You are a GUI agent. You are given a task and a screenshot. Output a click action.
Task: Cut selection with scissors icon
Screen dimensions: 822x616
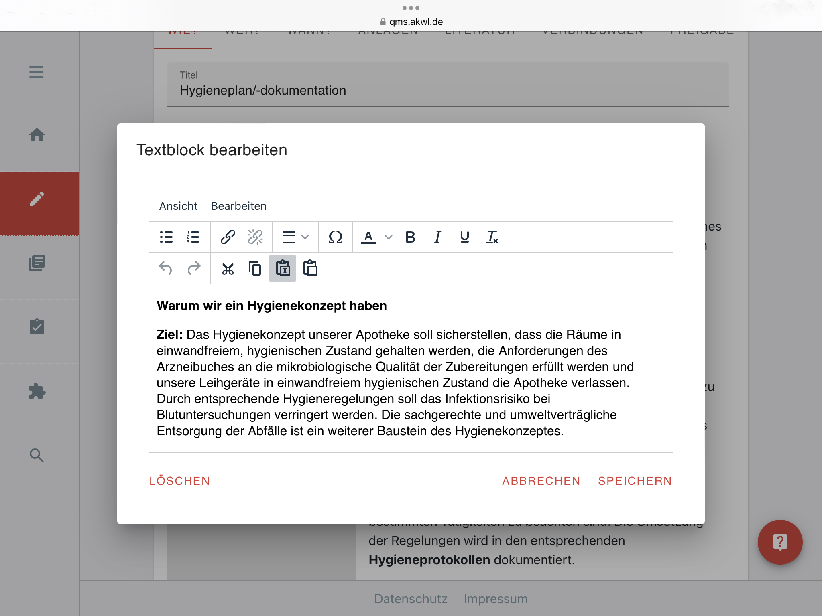tap(228, 268)
